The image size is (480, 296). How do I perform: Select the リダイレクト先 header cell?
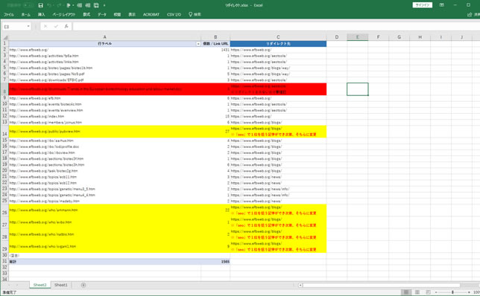click(278, 44)
